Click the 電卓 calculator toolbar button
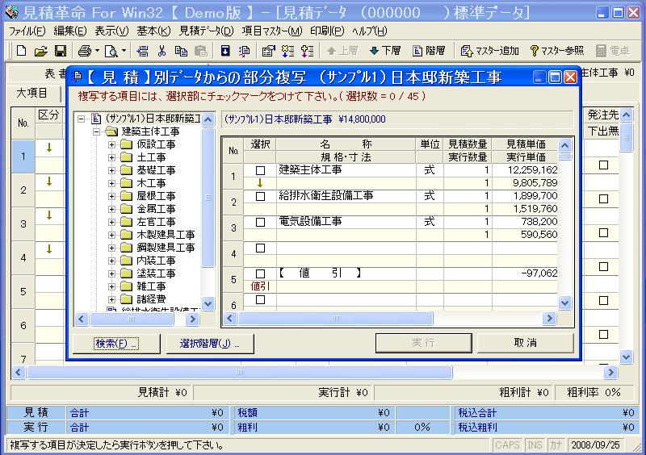The width and height of the screenshot is (646, 455). point(612,51)
